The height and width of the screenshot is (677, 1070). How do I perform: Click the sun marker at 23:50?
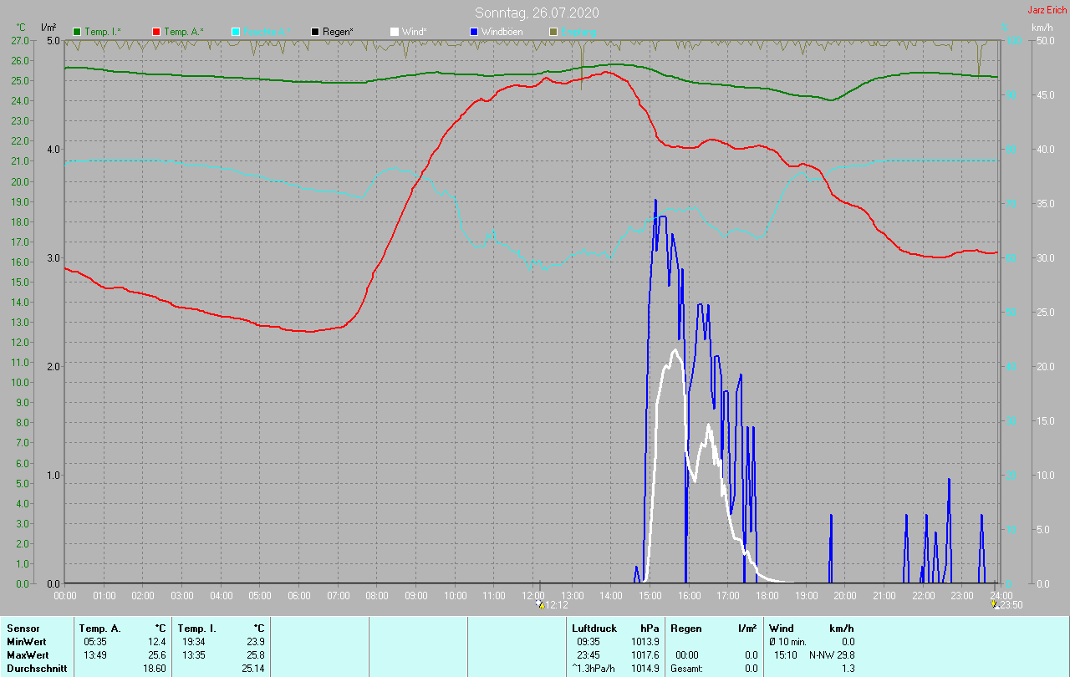point(994,605)
